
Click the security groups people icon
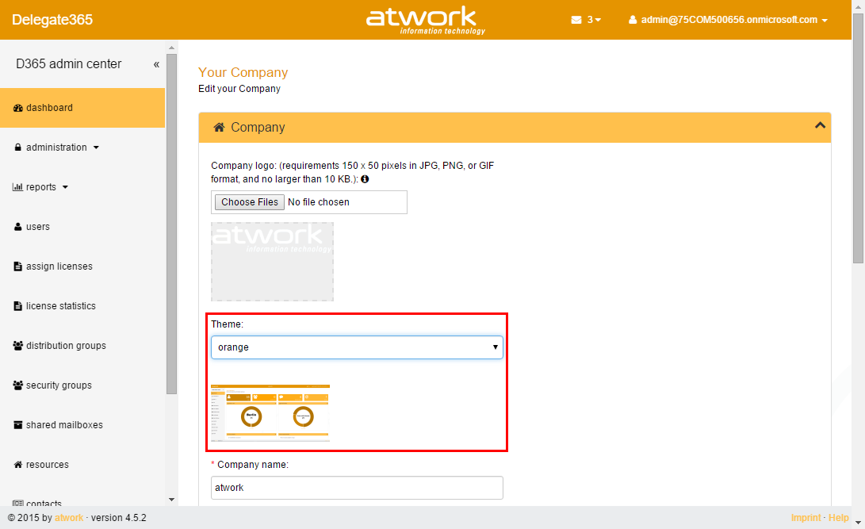tap(17, 385)
